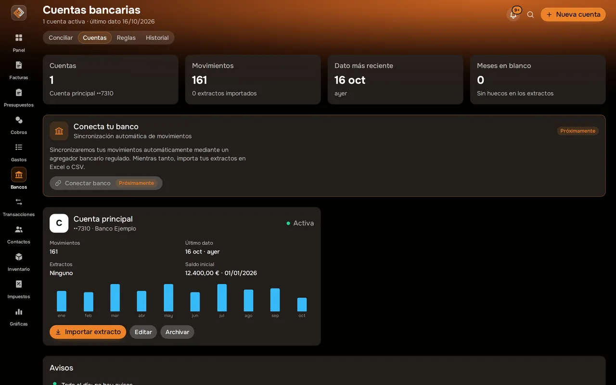Click the search magnifier icon
The width and height of the screenshot is (616, 385).
click(530, 14)
